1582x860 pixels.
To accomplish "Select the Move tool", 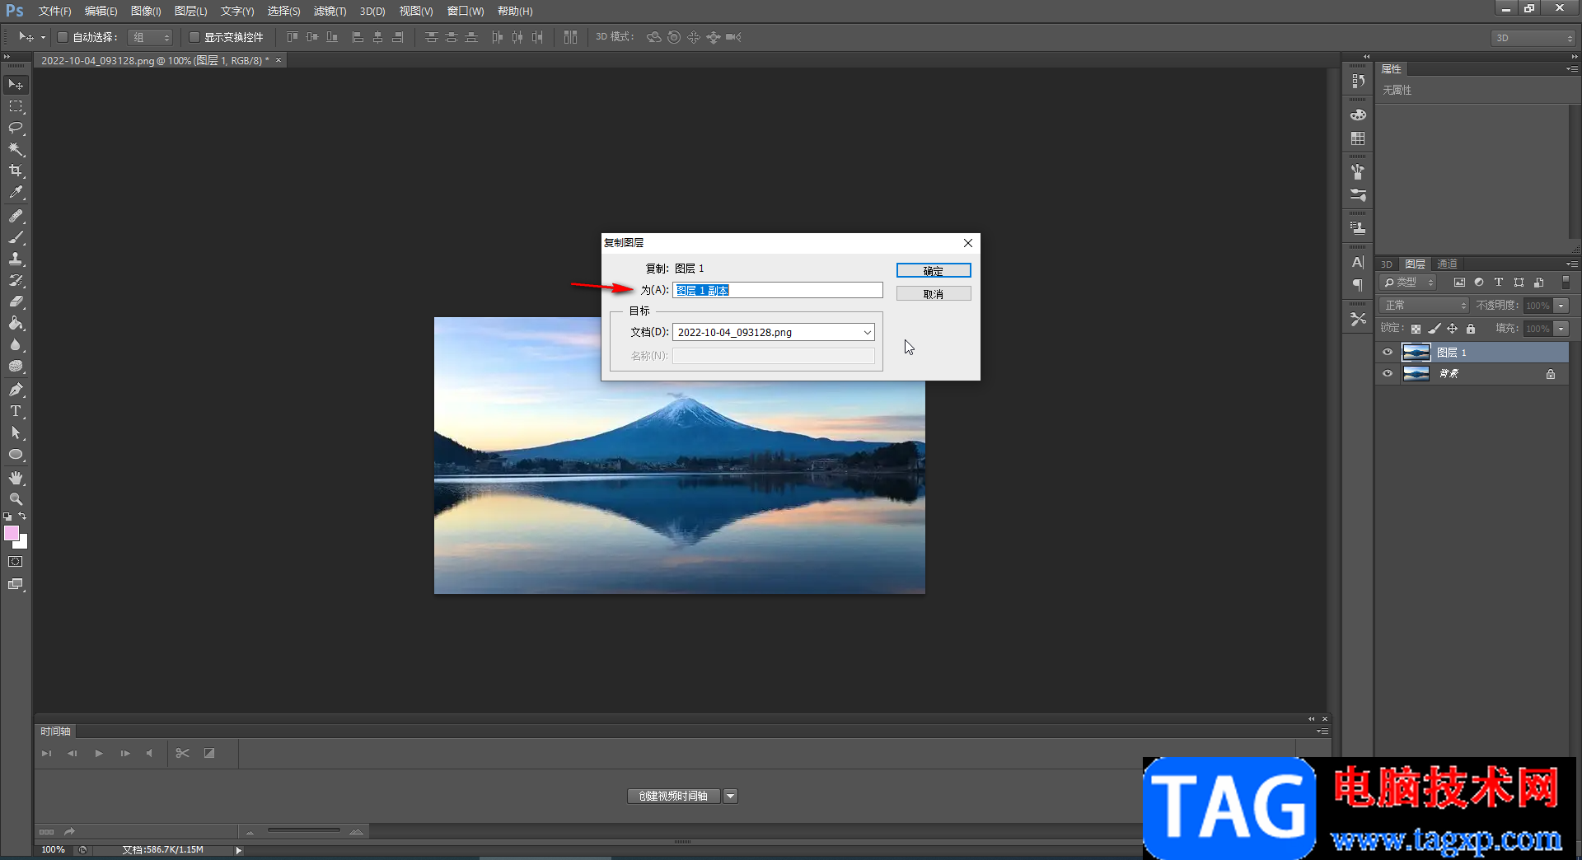I will click(x=16, y=85).
